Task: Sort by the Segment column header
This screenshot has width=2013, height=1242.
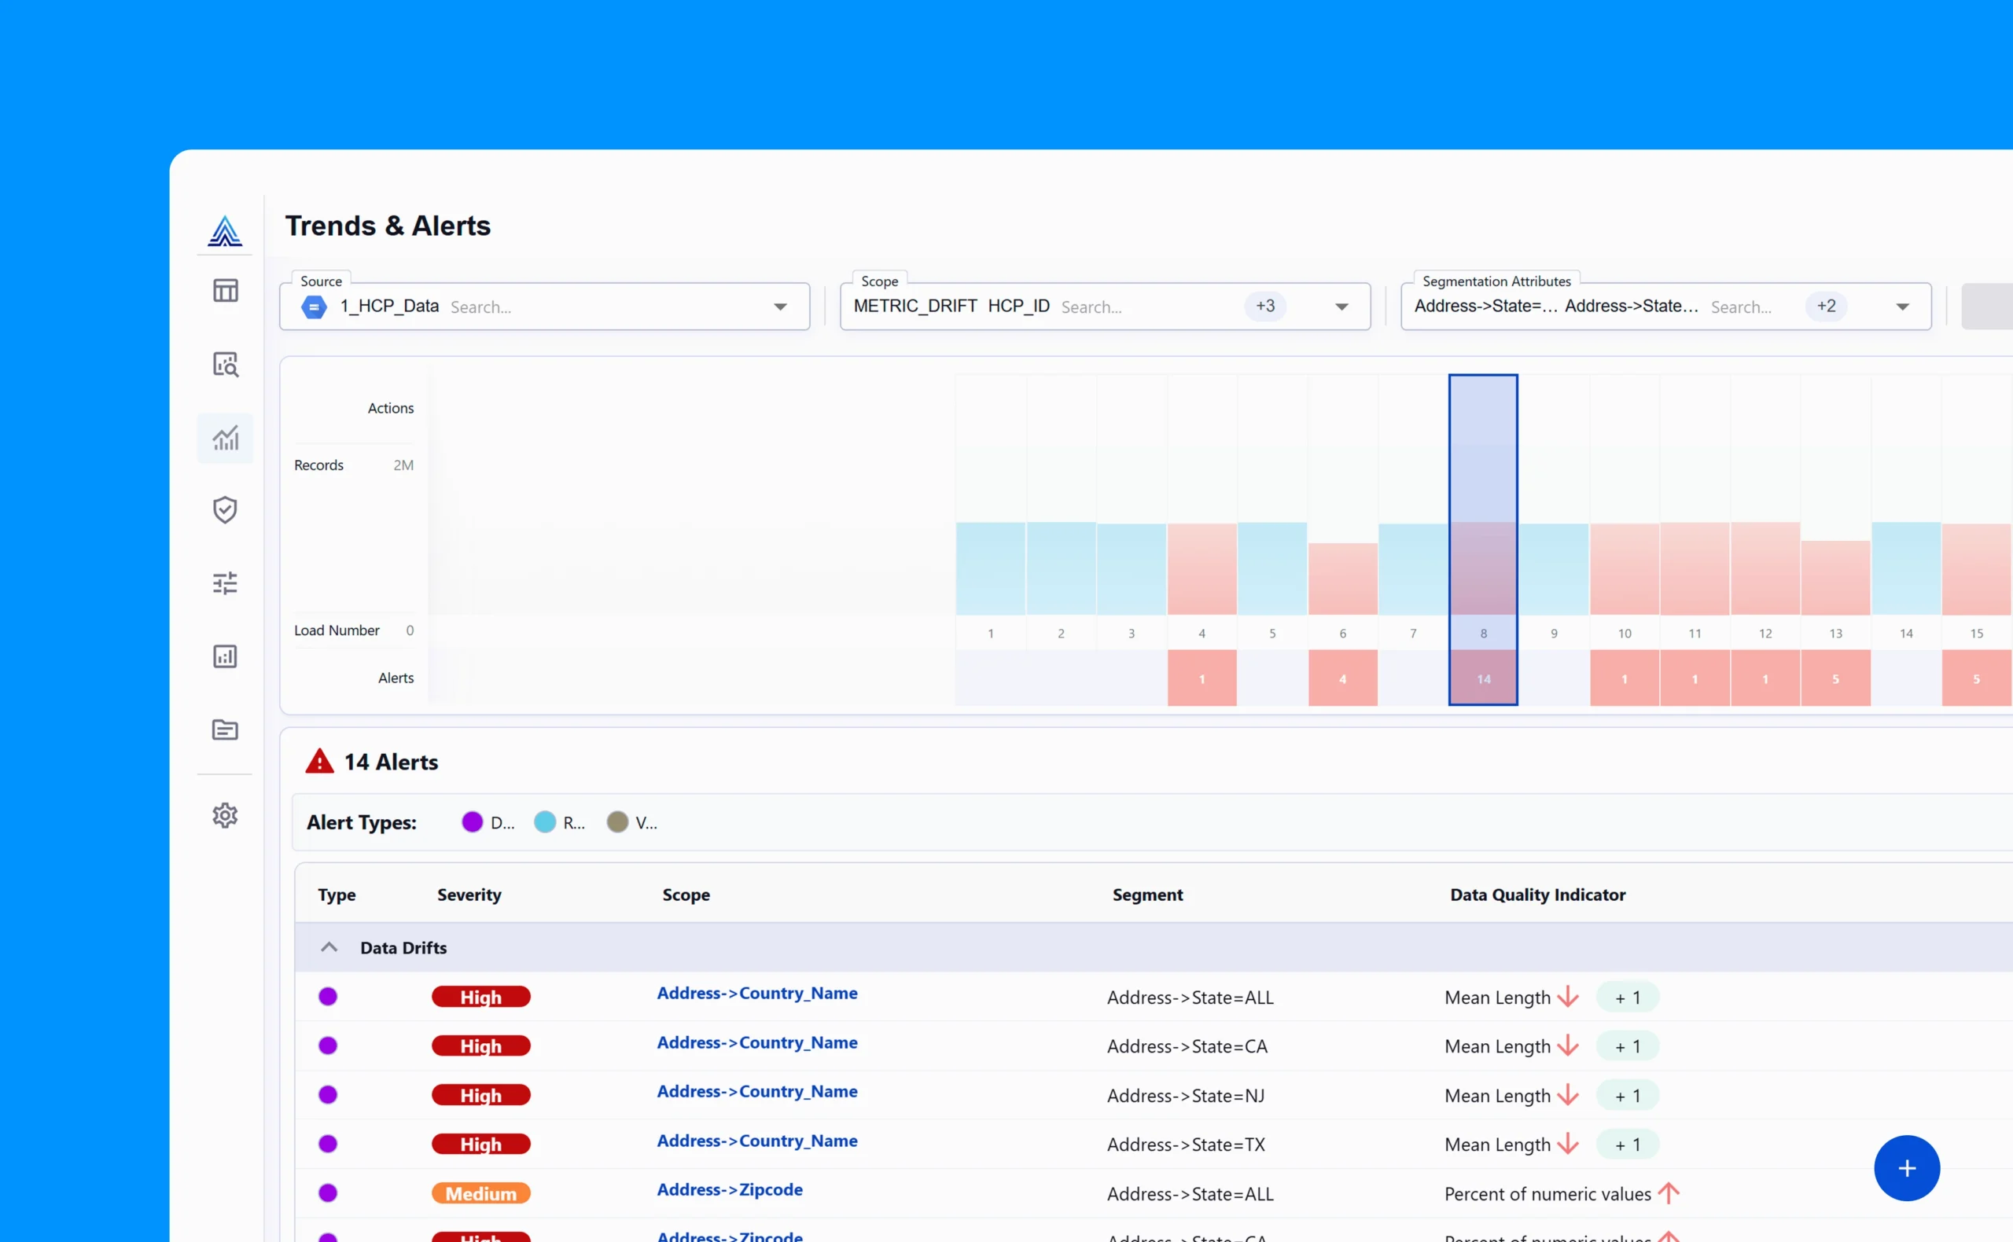Action: pyautogui.click(x=1147, y=895)
